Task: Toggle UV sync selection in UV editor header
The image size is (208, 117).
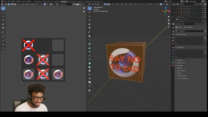Action: click(6, 4)
